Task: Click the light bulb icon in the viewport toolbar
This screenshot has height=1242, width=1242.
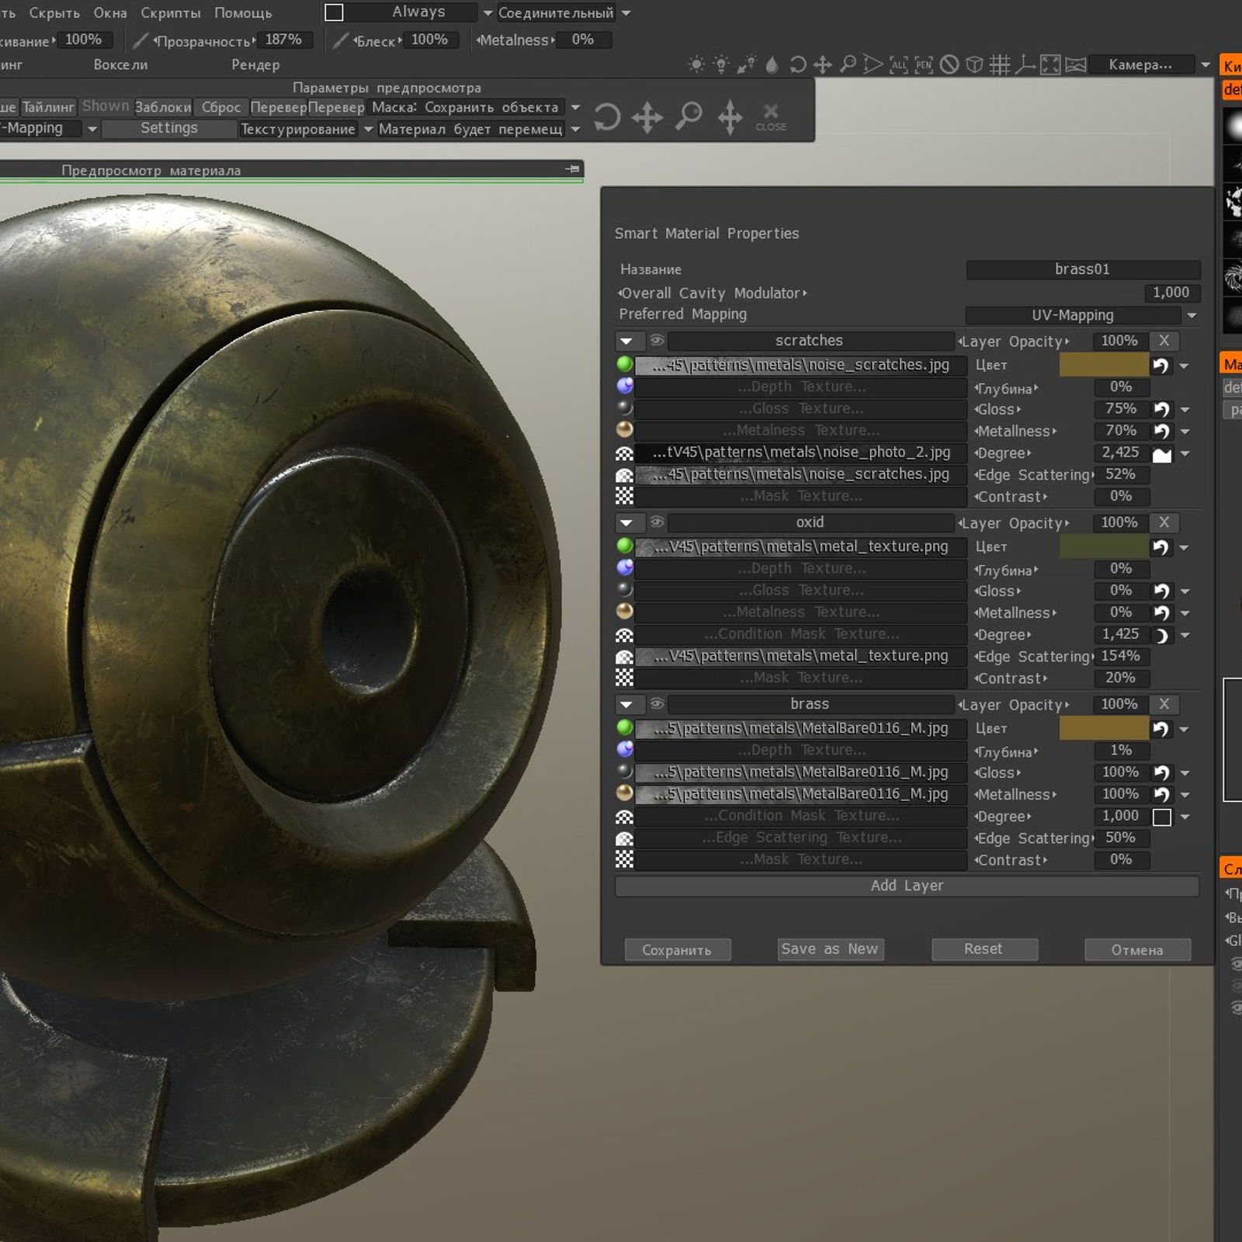Action: tap(721, 64)
